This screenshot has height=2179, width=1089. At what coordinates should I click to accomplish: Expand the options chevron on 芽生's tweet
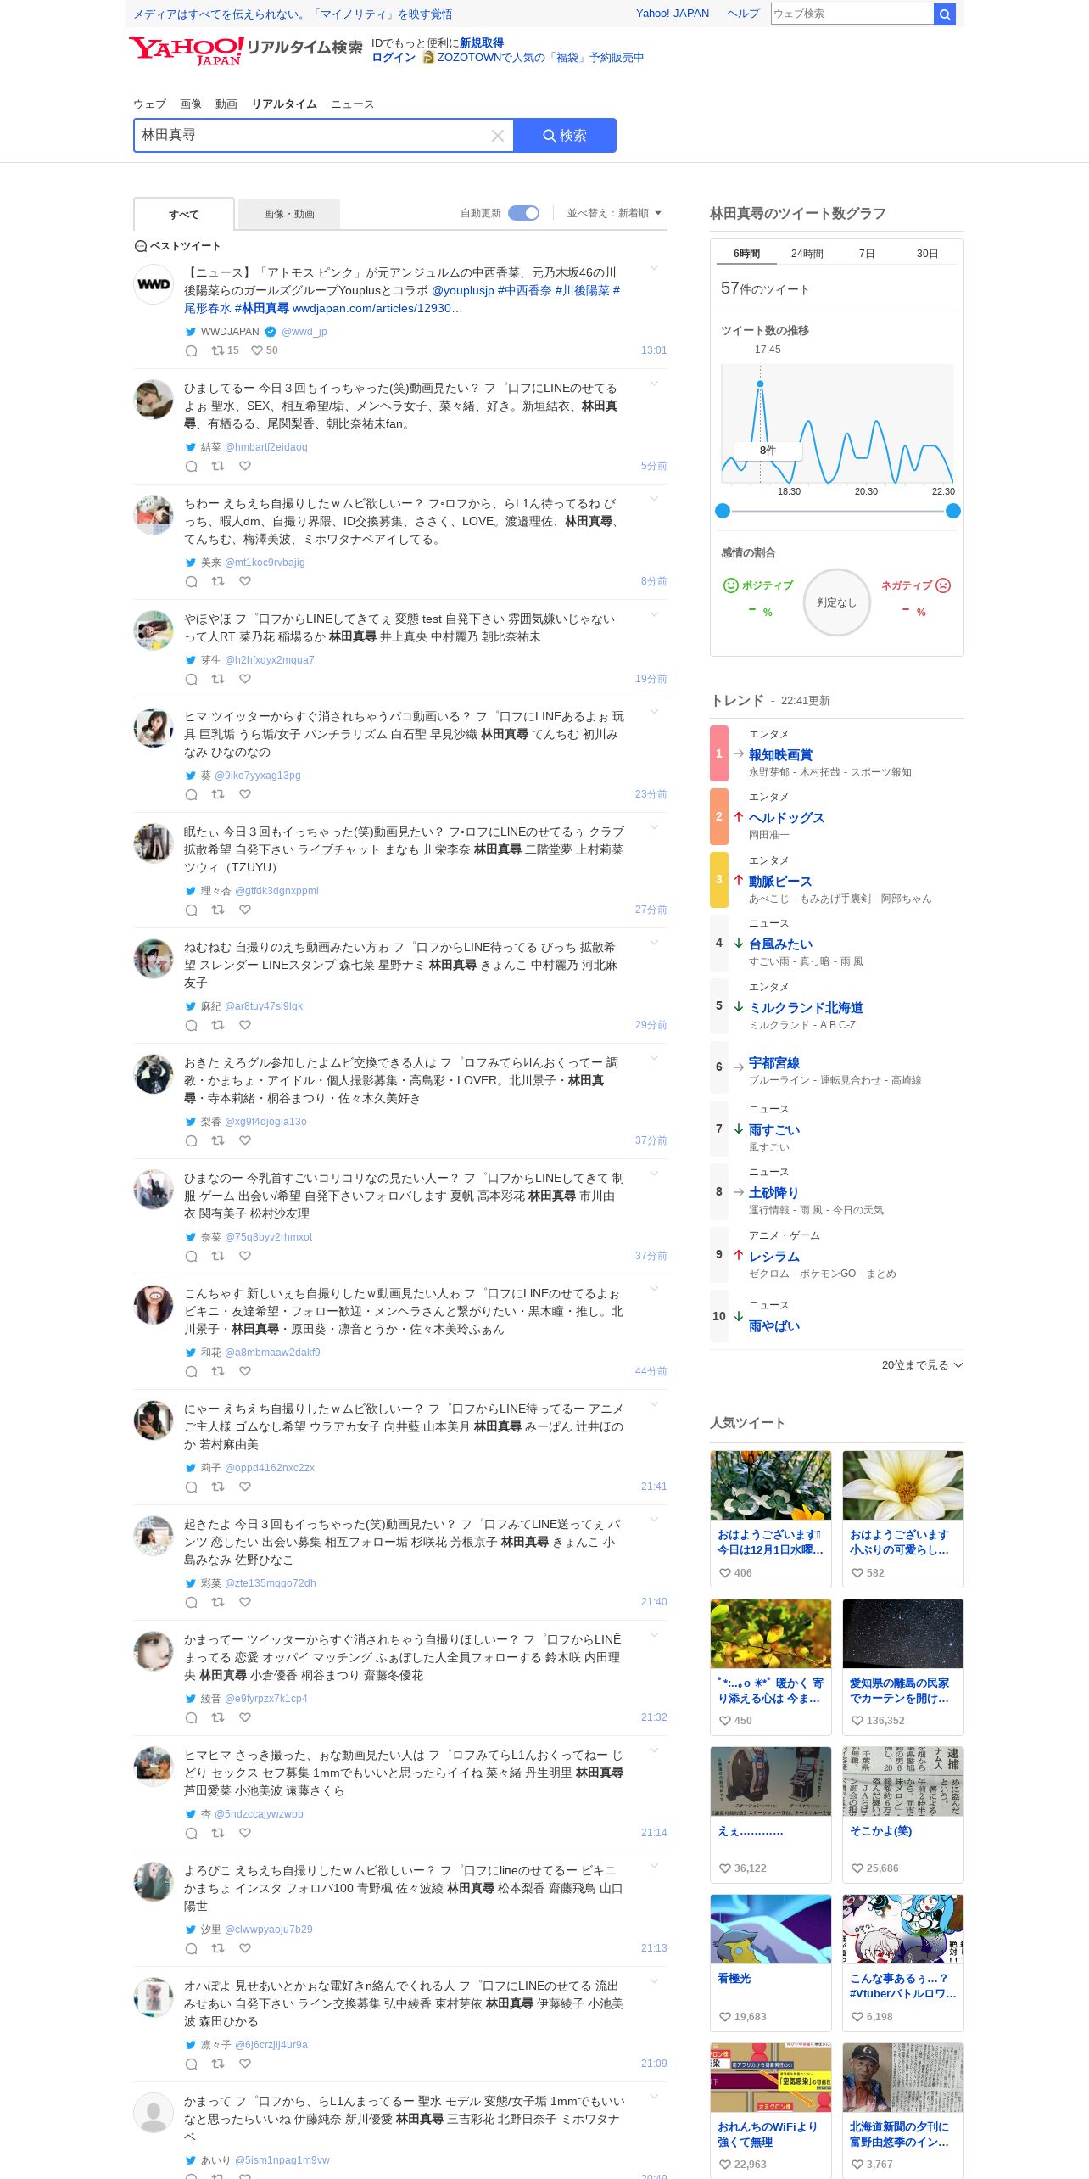tap(654, 614)
